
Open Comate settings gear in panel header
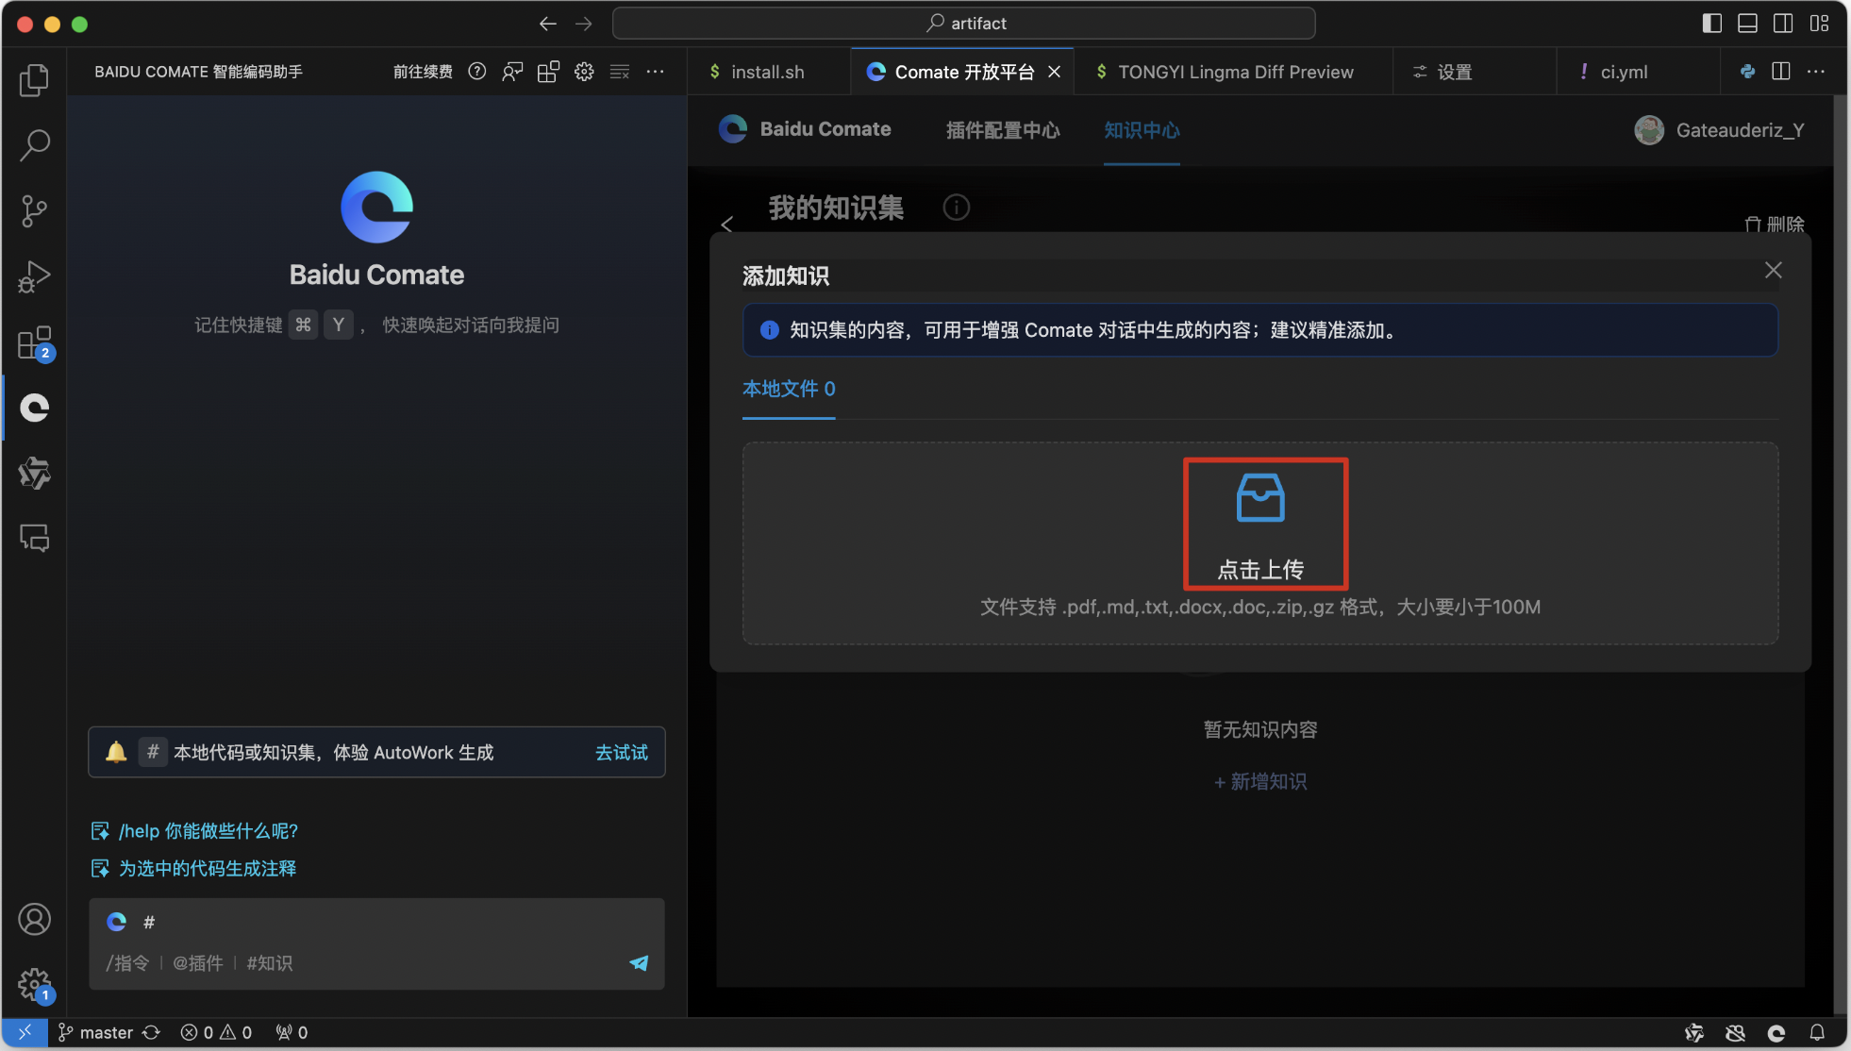pos(584,72)
